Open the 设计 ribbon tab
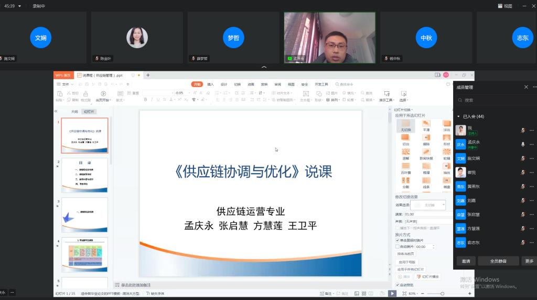This screenshot has height=300, width=537. [224, 84]
